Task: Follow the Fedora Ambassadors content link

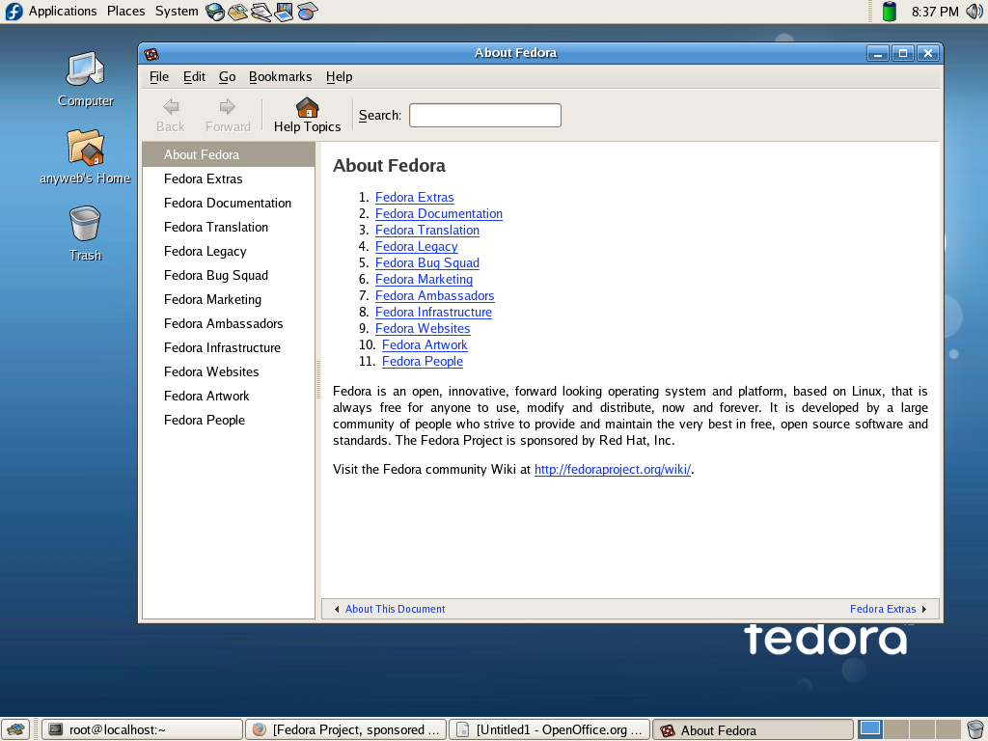Action: pyautogui.click(x=435, y=295)
